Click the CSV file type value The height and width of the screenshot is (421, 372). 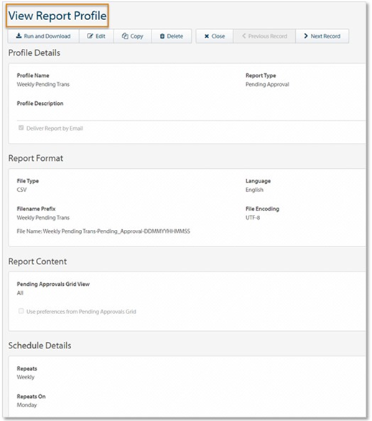coord(22,190)
